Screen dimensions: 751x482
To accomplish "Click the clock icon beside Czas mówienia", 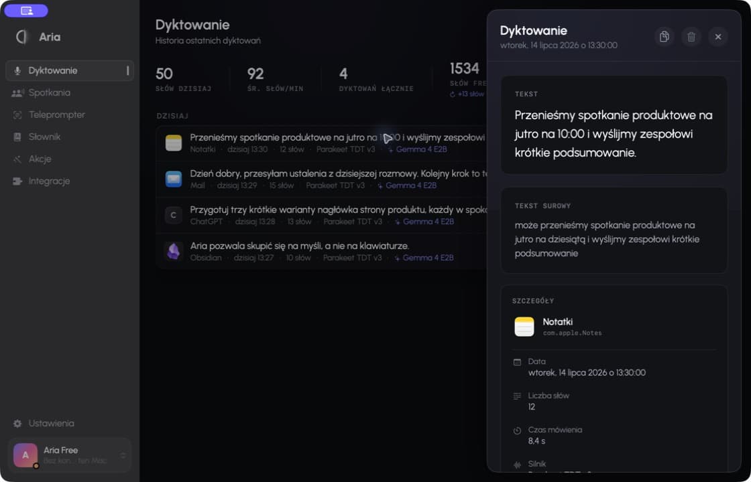I will 517,430.
